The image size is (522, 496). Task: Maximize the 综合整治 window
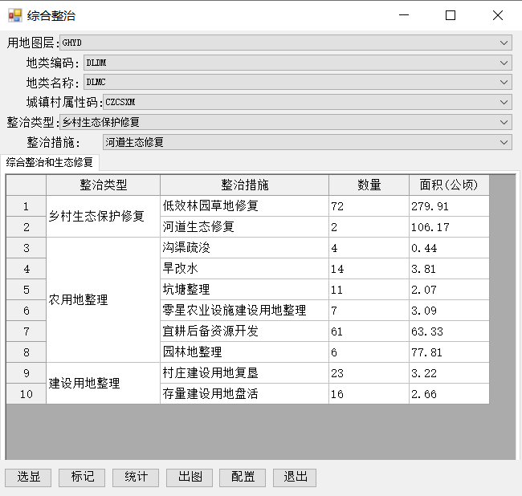pyautogui.click(x=451, y=15)
